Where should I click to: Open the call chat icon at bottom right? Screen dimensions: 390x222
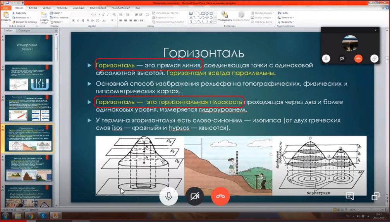pos(350,196)
